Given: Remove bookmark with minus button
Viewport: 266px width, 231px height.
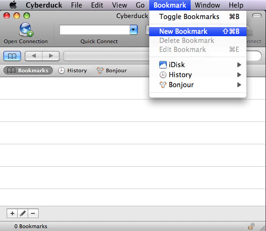Looking at the screenshot, I should tap(33, 213).
